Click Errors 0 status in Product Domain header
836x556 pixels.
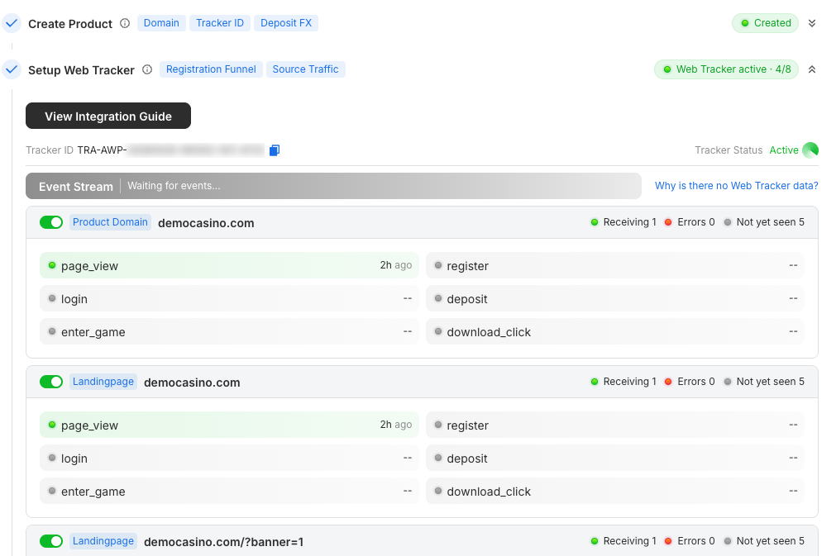(x=690, y=222)
